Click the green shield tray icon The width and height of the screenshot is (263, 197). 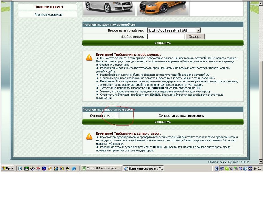point(227,168)
